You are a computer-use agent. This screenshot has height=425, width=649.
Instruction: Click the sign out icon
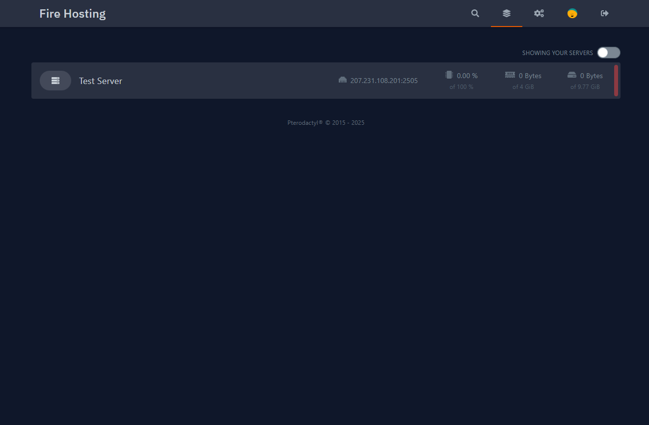click(x=605, y=13)
